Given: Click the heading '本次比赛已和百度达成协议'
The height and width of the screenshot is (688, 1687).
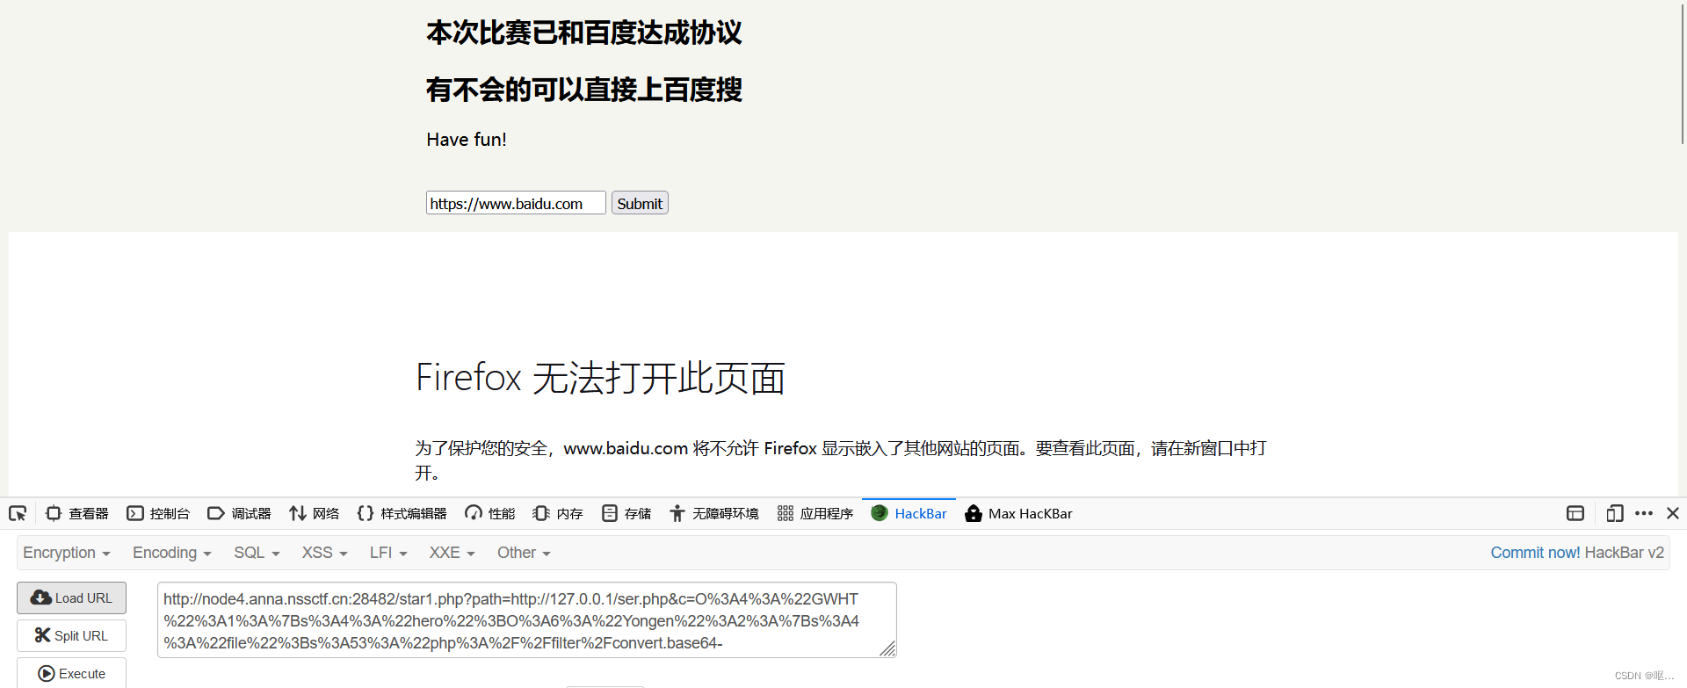Looking at the screenshot, I should click(x=584, y=33).
